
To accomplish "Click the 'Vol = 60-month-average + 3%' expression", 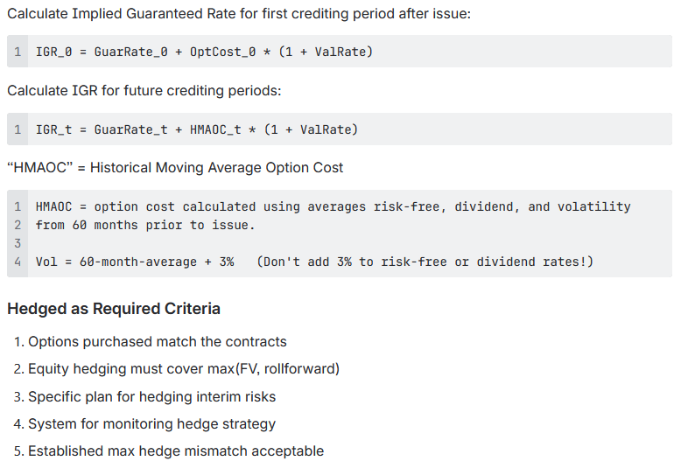I will click(x=134, y=262).
